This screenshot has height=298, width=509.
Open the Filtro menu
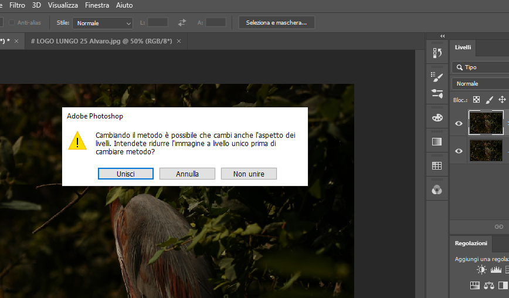tap(17, 5)
